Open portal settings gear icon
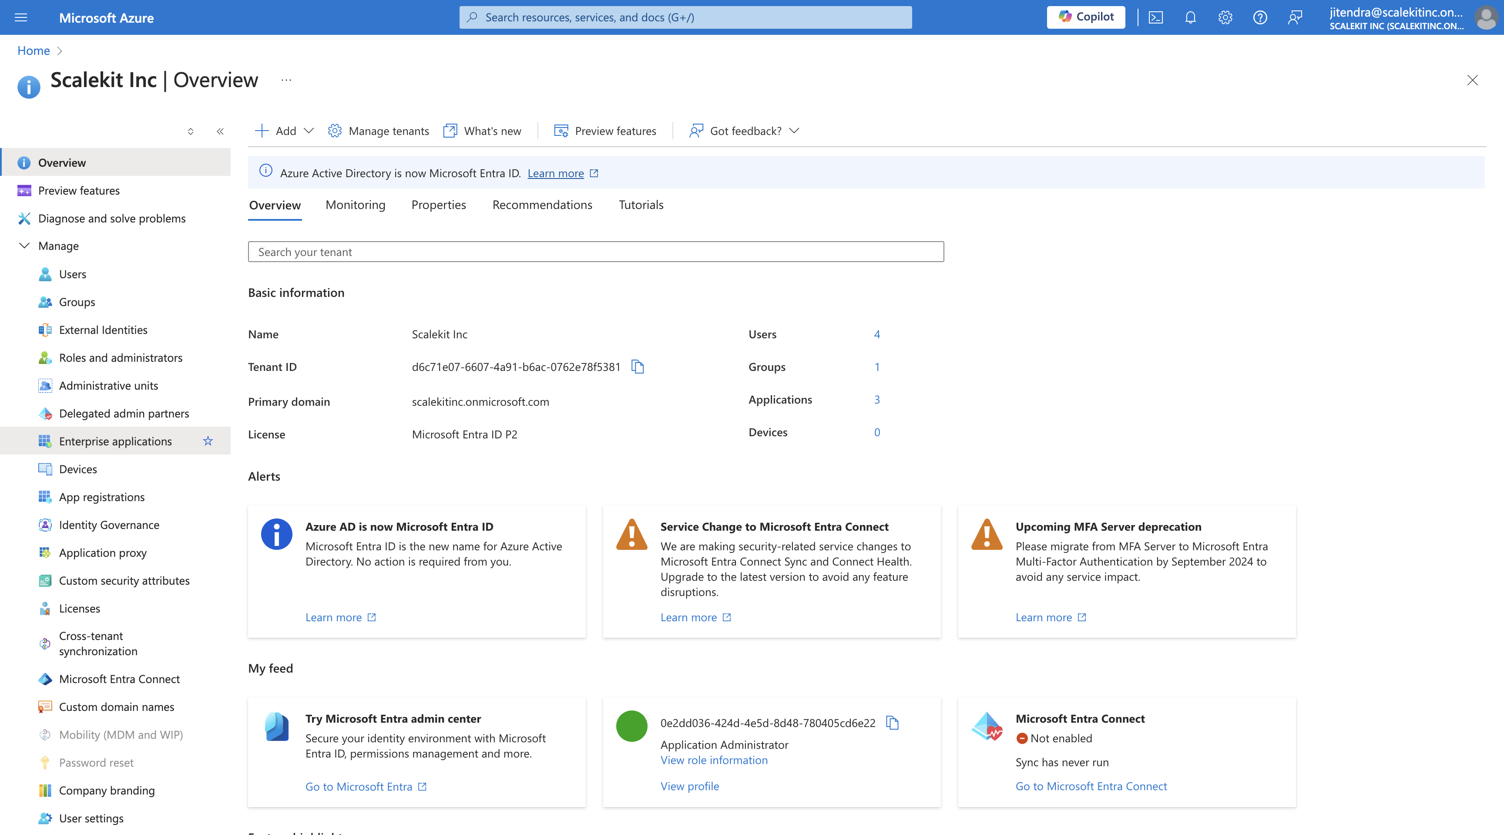 point(1225,17)
